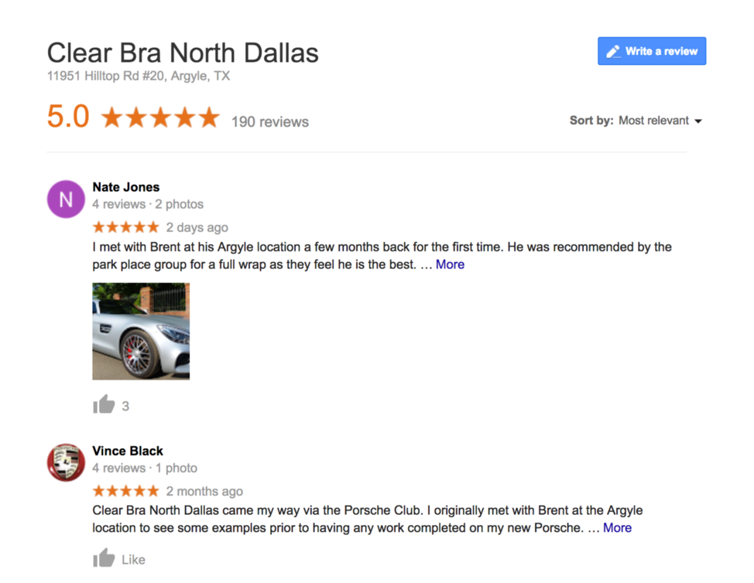754x583 pixels.
Task: Open Nate Jones's profile name link
Action: click(126, 187)
